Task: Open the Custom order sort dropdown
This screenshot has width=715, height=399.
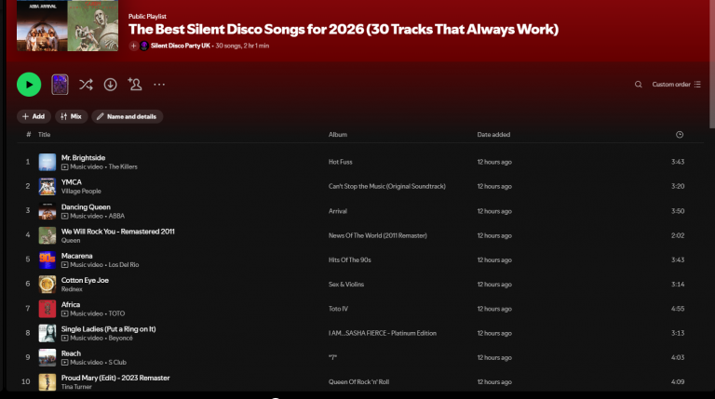Action: [x=676, y=85]
